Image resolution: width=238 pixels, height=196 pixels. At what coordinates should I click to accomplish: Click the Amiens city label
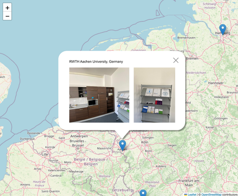pyautogui.click(x=25, y=185)
